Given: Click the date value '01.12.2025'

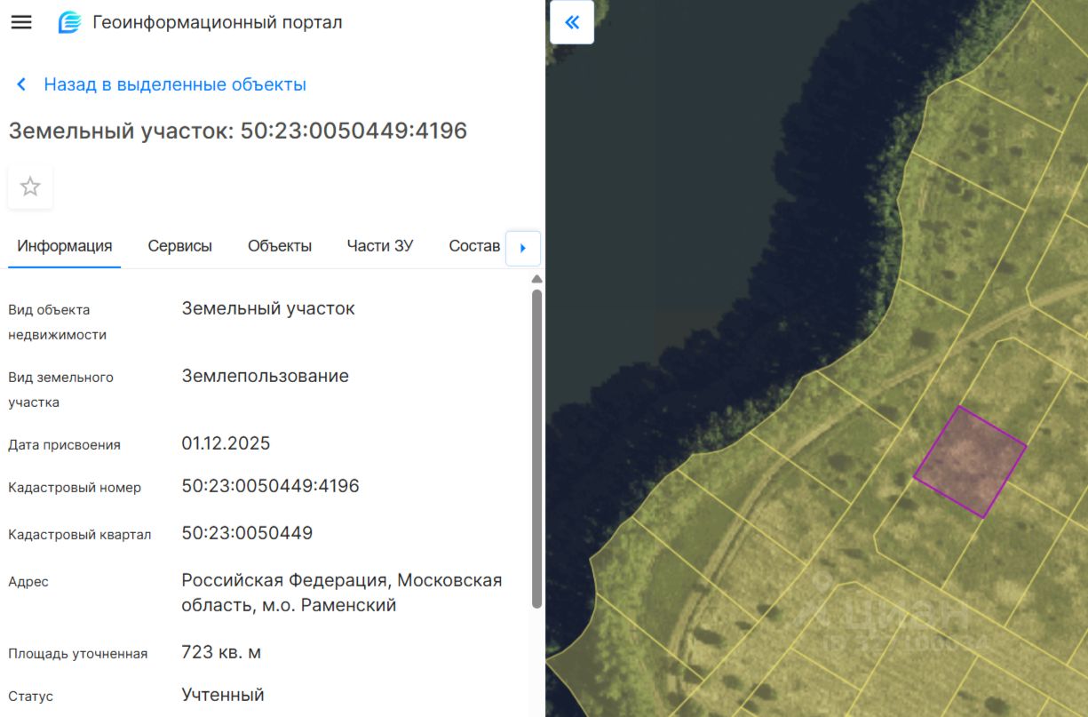Looking at the screenshot, I should click(226, 443).
